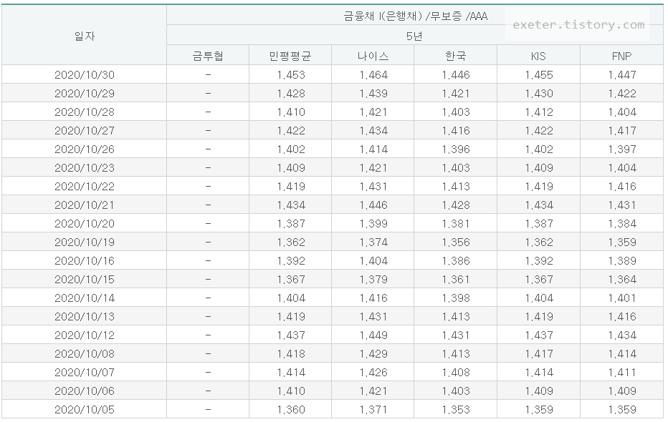This screenshot has height=422, width=668.
Task: Select date cell 2020/10/30
Action: tap(85, 75)
